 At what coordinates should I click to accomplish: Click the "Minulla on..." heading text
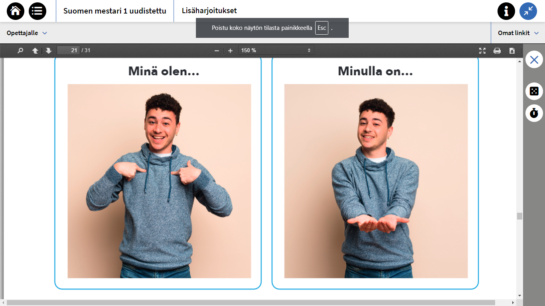[x=375, y=71]
